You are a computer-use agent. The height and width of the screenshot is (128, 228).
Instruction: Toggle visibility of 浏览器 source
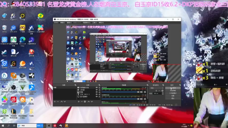pyautogui.click(x=97, y=90)
